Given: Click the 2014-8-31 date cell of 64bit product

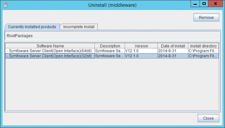Looking at the screenshot, I should click(173, 51).
